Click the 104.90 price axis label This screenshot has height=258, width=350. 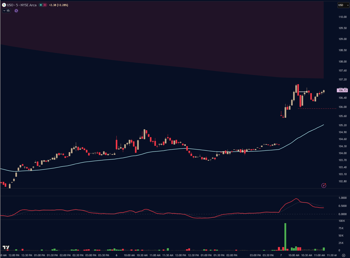pyautogui.click(x=342, y=132)
